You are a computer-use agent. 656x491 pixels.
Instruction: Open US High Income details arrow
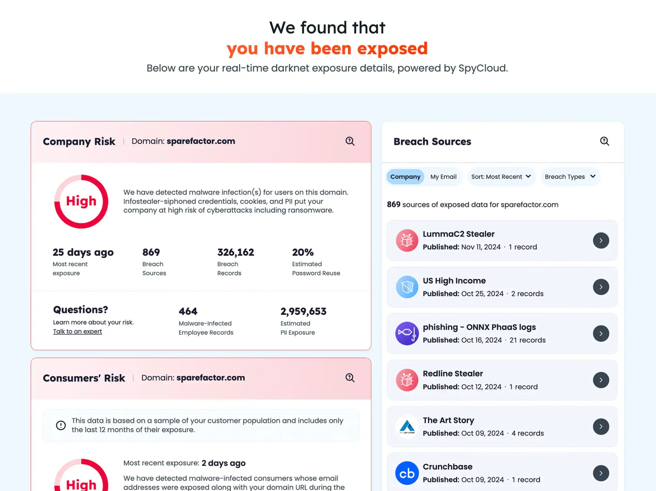[x=601, y=287]
